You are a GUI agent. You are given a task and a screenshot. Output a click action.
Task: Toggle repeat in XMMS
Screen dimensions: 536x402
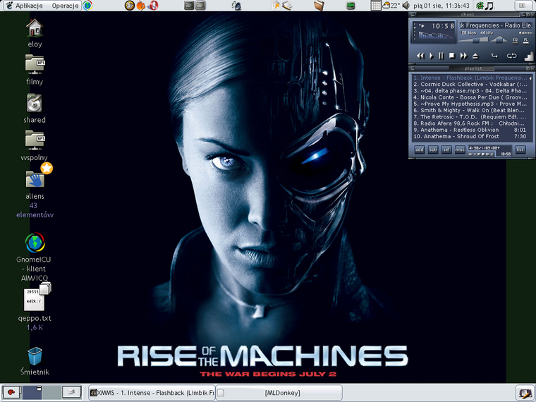tap(511, 56)
